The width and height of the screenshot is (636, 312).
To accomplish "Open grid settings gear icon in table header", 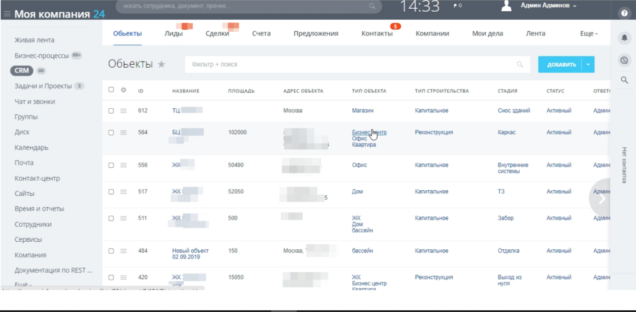I will tap(124, 90).
